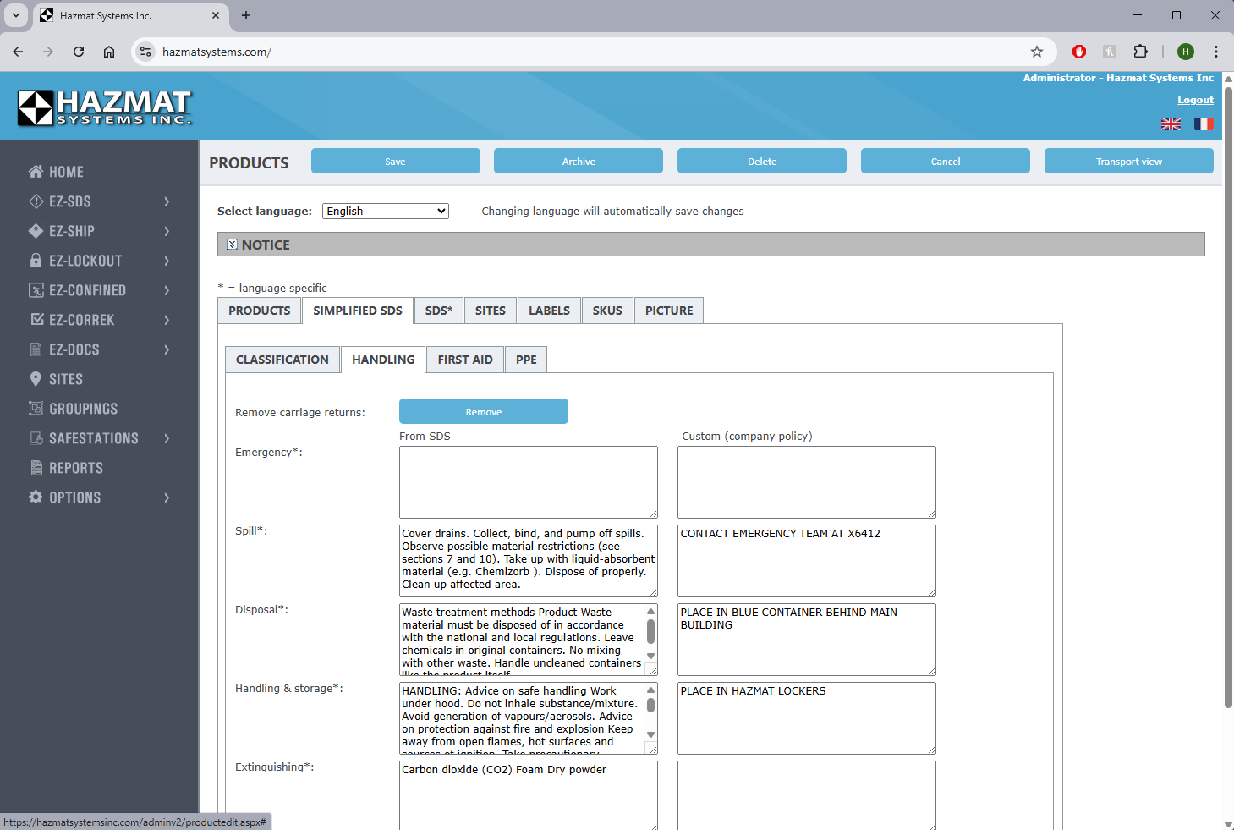1234x830 pixels.
Task: Switch language using the French flag
Action: pyautogui.click(x=1204, y=124)
